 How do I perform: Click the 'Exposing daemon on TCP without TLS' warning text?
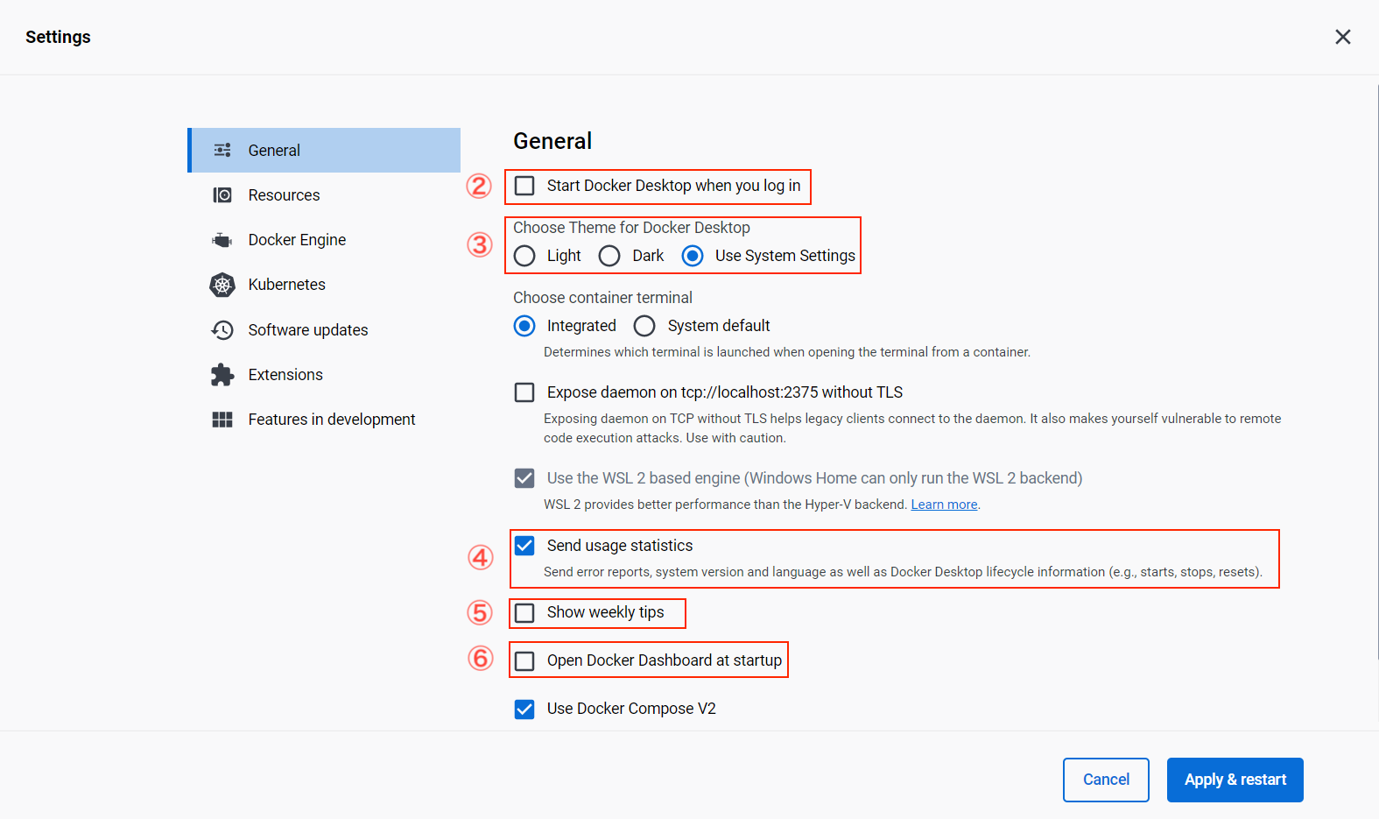coord(912,428)
